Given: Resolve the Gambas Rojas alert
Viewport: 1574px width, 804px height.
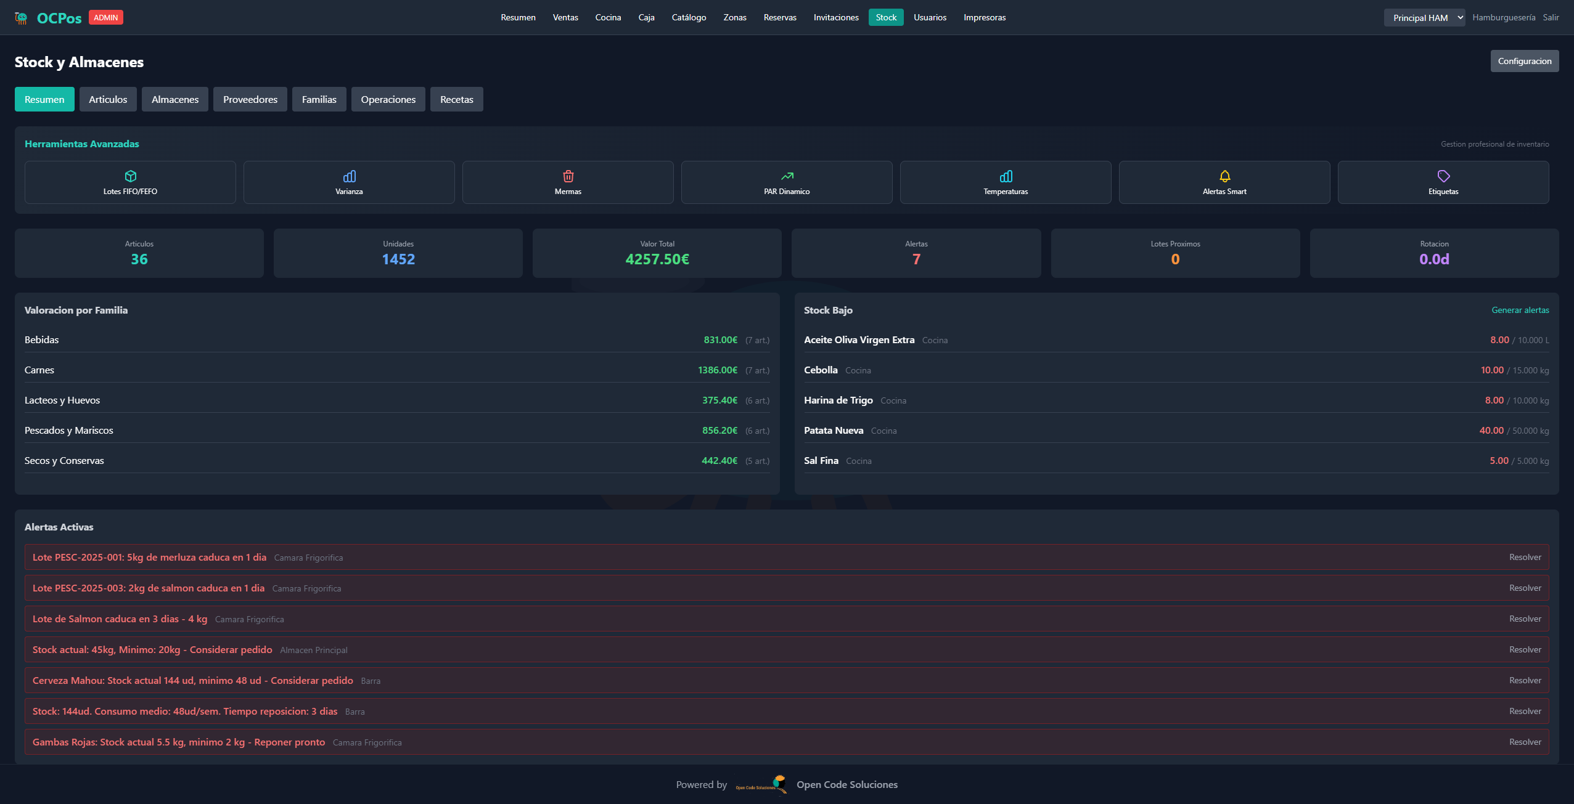Looking at the screenshot, I should 1525,742.
